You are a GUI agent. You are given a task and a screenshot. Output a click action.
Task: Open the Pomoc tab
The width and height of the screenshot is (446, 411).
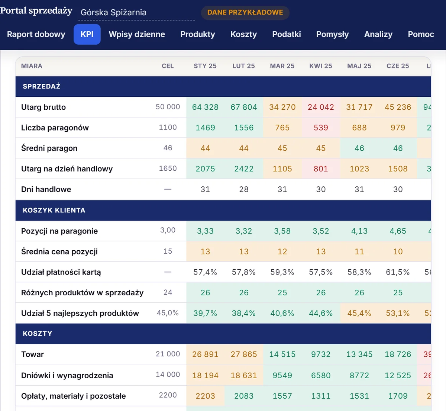pos(421,34)
